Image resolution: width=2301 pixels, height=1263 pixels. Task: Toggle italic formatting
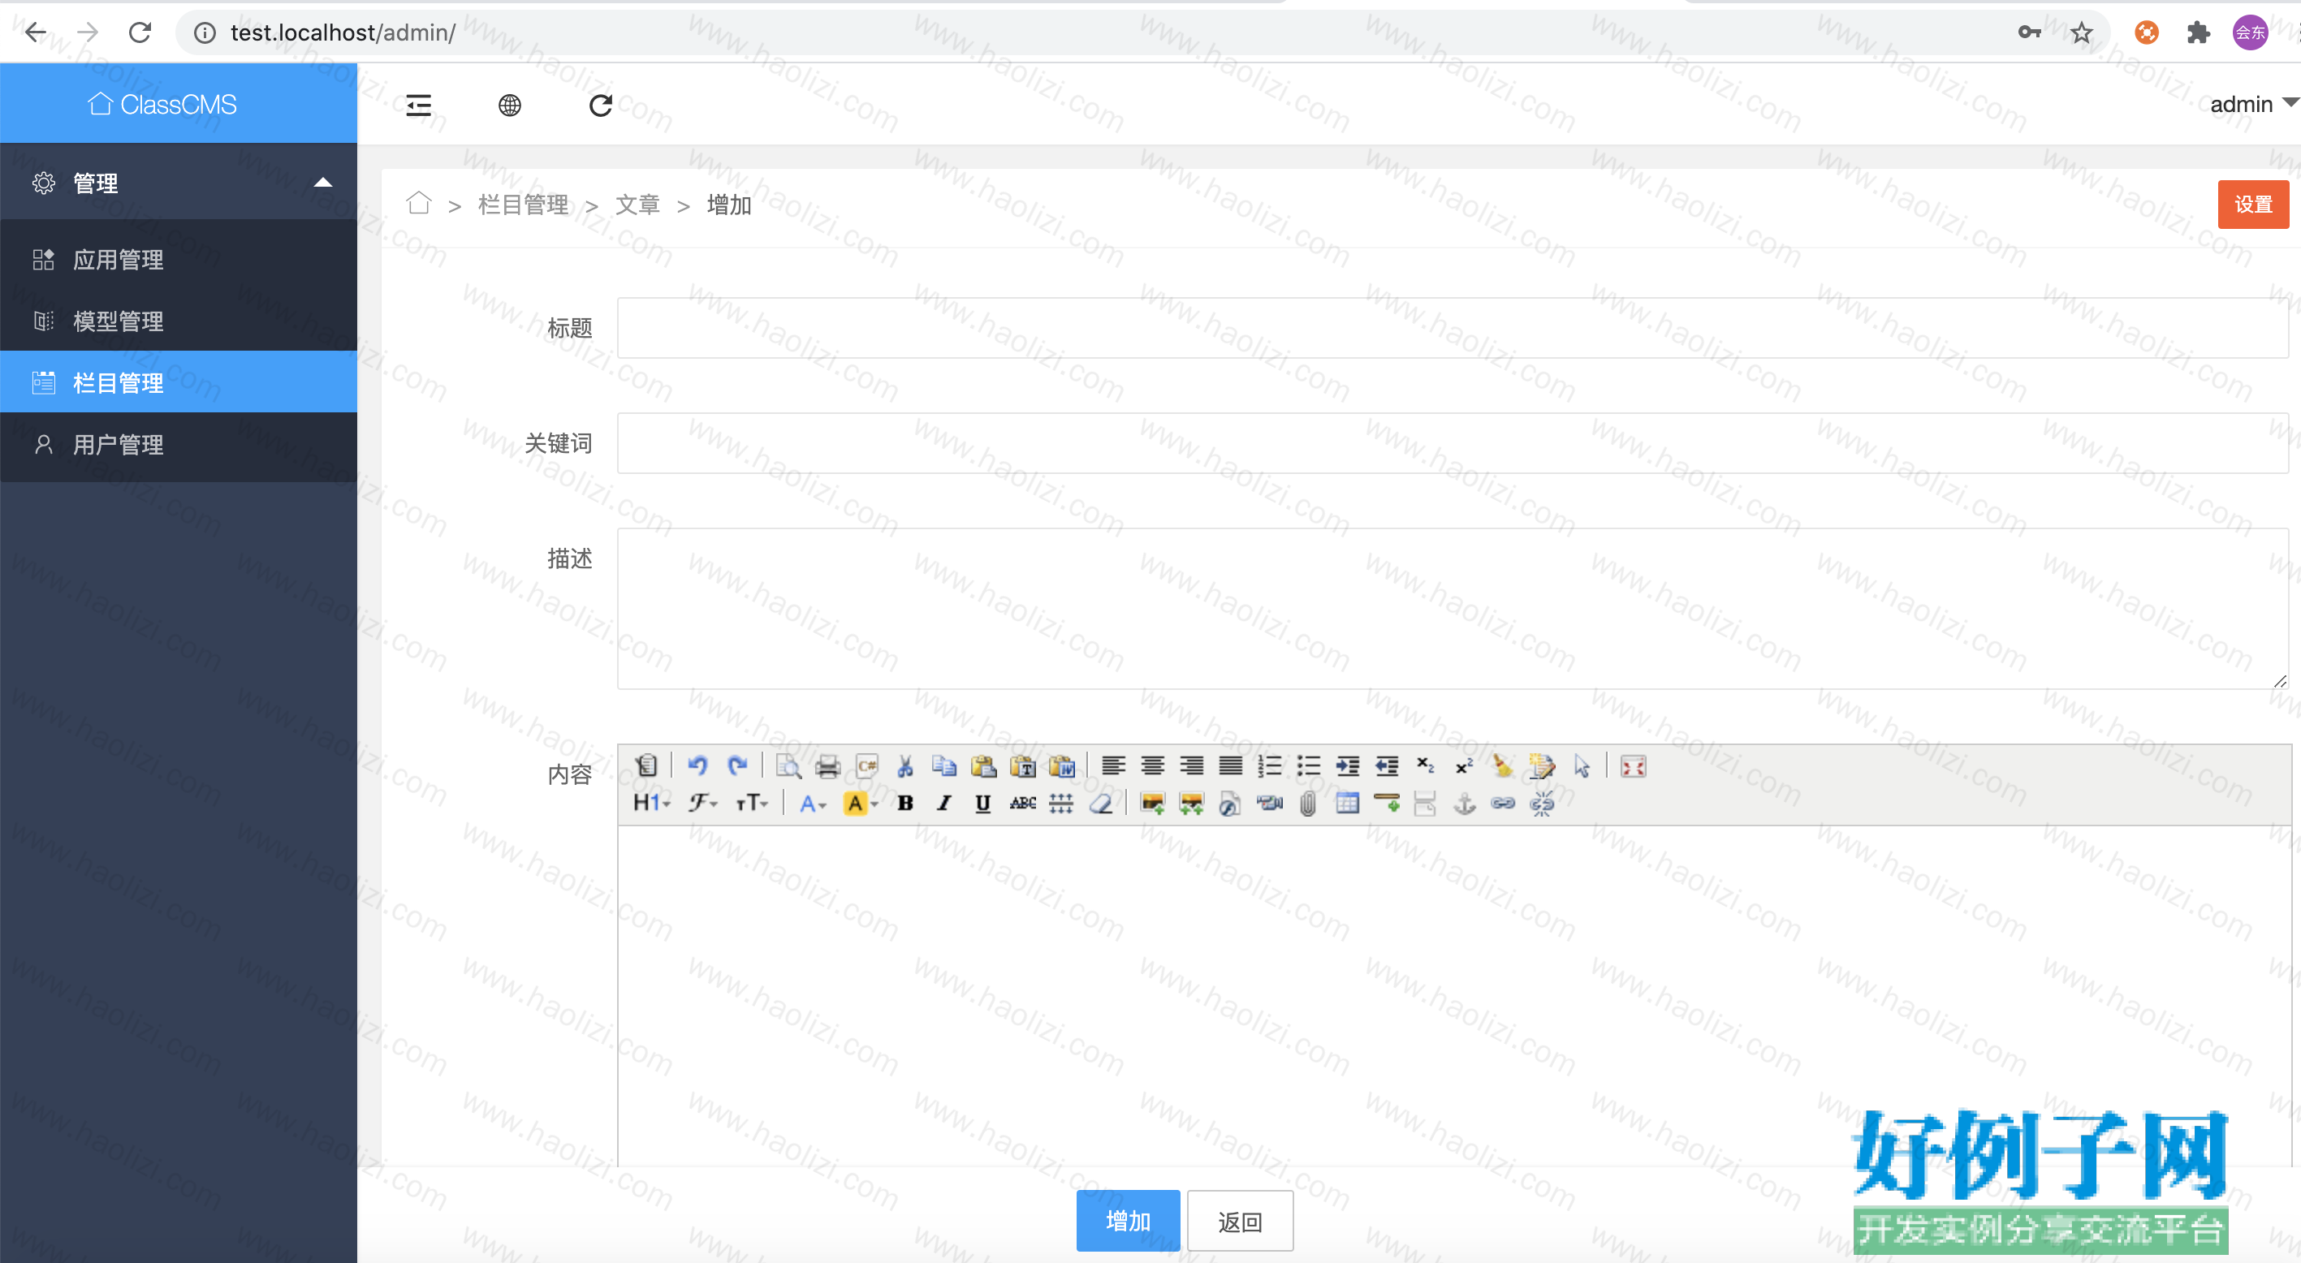(944, 803)
